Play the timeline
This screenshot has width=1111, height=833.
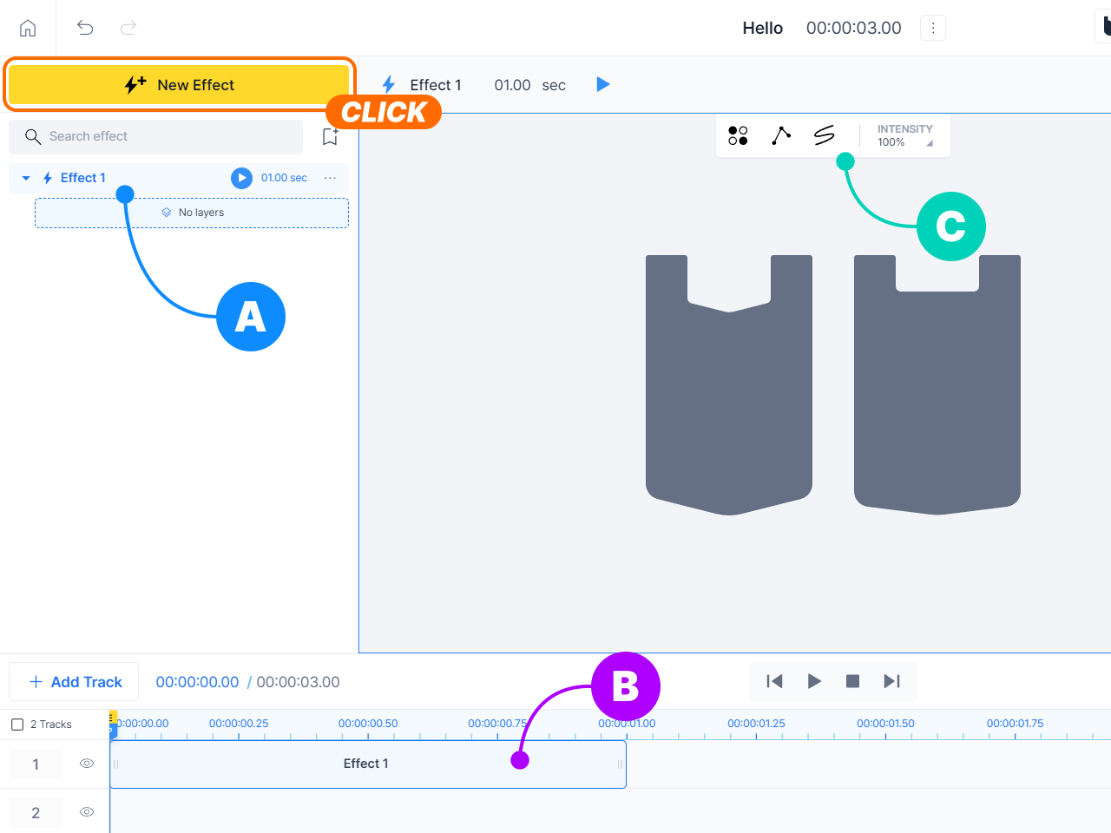click(814, 681)
